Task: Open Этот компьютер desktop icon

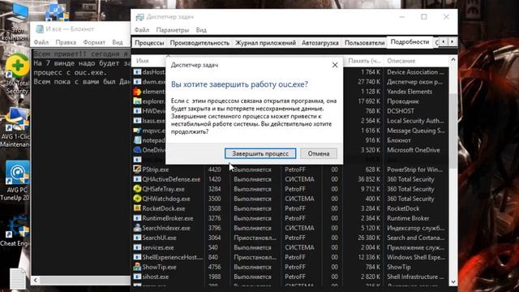Action: (x=15, y=22)
